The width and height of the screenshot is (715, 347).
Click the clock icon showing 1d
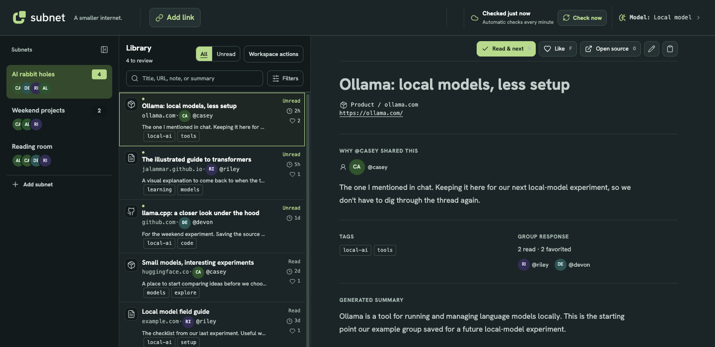point(289,218)
